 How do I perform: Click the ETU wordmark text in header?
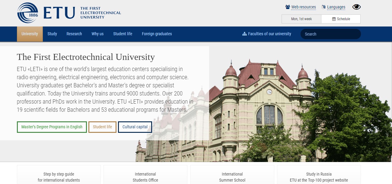(59, 13)
